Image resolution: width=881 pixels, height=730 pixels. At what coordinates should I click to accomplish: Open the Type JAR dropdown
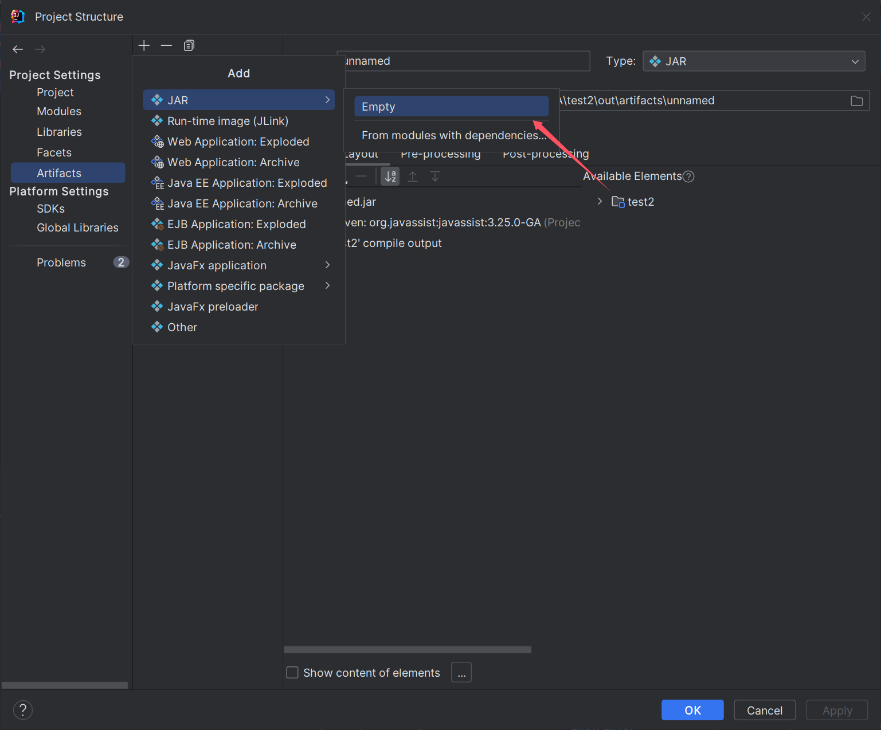754,61
